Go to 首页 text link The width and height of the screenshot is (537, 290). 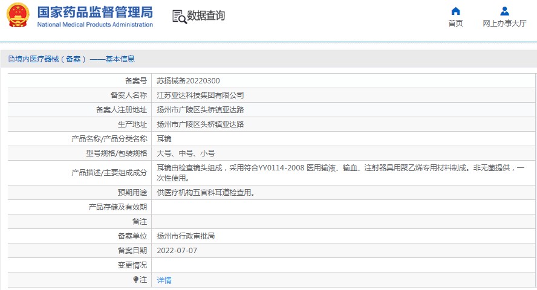pos(455,23)
